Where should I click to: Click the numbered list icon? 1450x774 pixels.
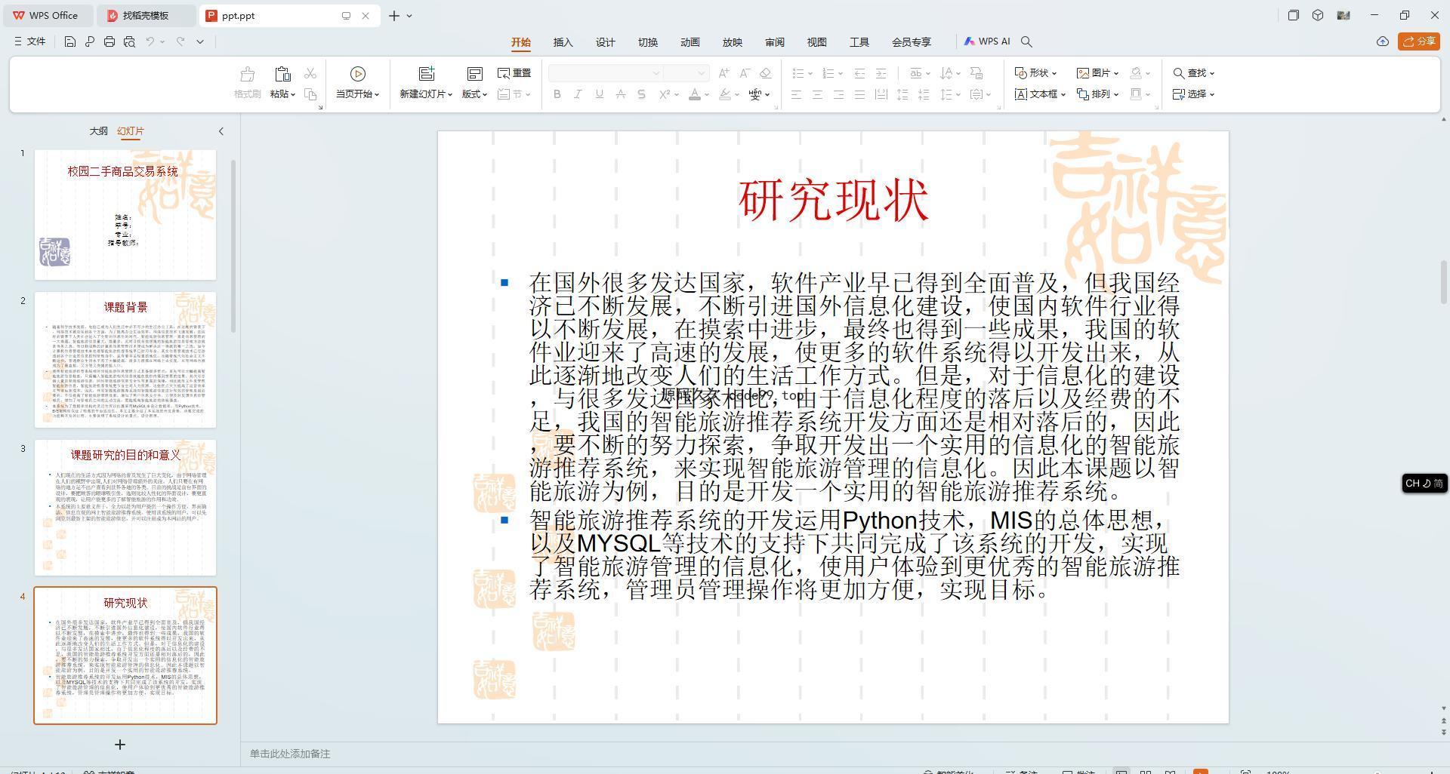828,73
